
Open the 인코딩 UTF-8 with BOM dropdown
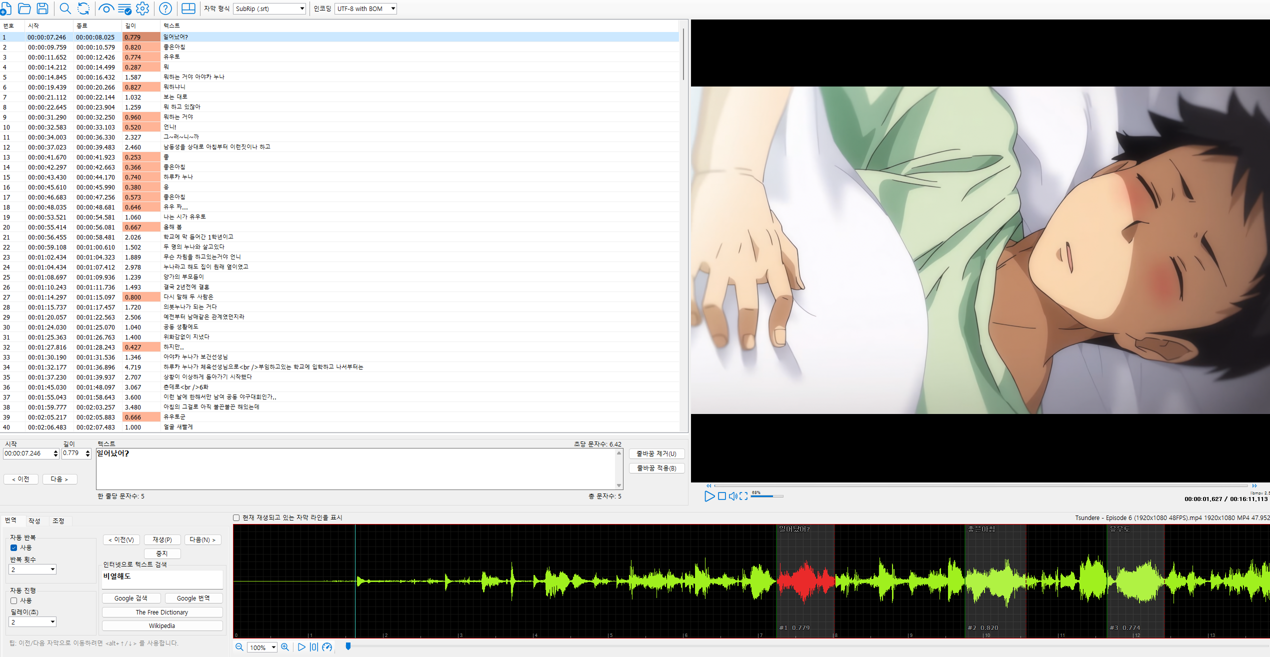[366, 8]
